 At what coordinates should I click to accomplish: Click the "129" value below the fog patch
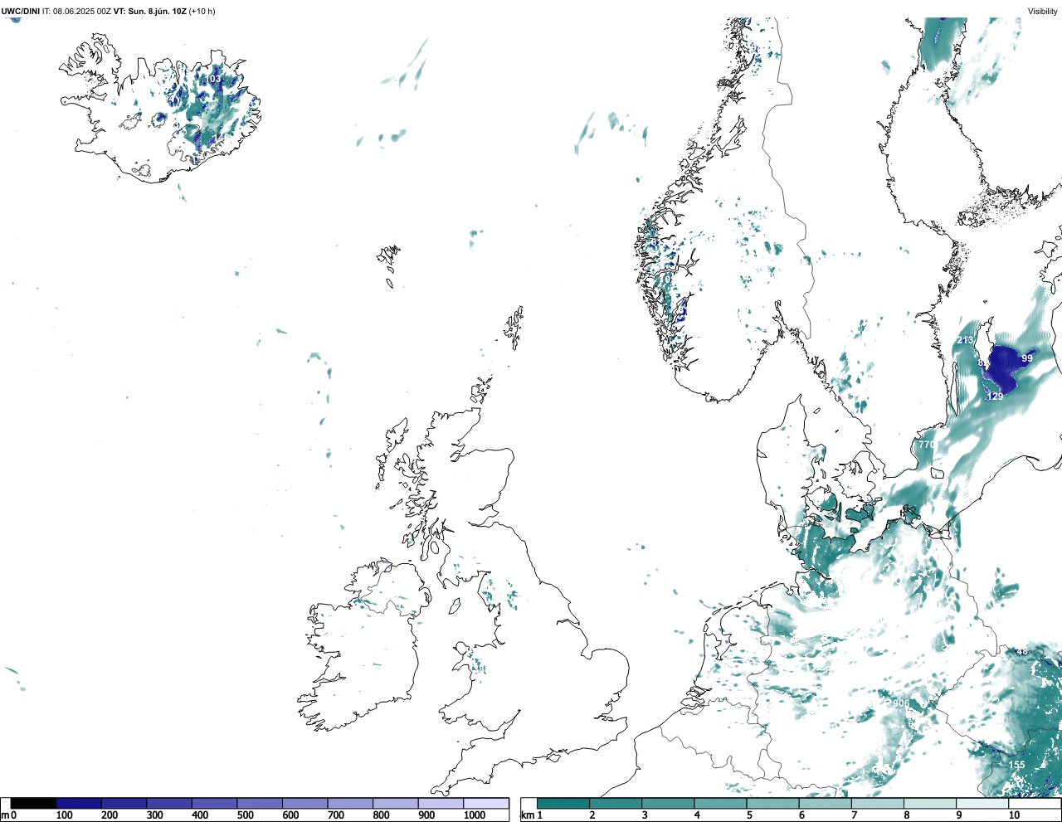point(995,396)
